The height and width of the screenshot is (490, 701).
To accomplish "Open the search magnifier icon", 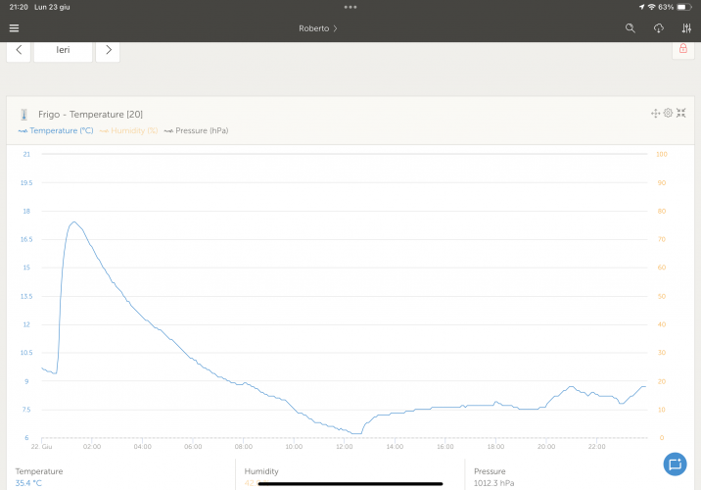I will (x=631, y=28).
